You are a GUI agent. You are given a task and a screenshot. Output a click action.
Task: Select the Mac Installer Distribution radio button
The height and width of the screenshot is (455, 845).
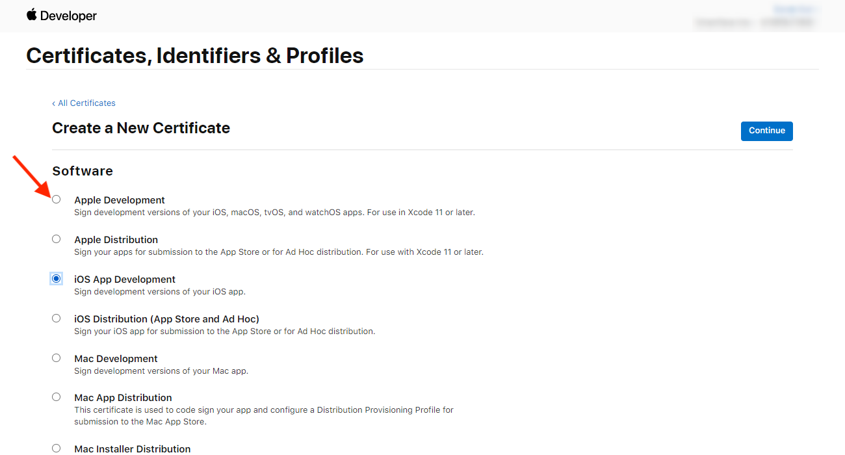point(57,448)
